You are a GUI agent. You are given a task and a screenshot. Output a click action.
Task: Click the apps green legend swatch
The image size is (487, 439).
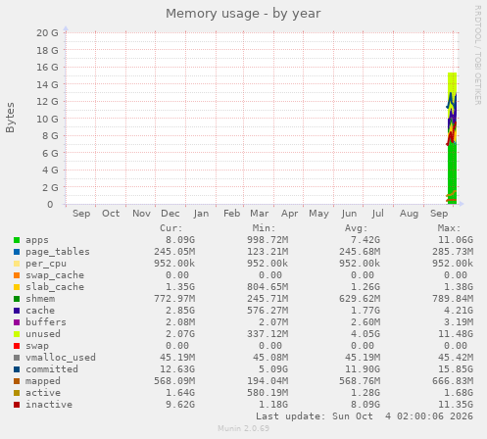pyautogui.click(x=17, y=240)
